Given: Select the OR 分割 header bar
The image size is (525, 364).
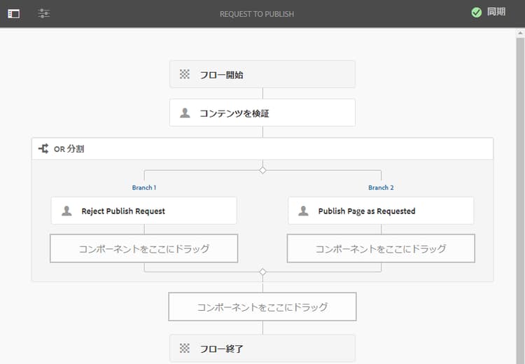Looking at the screenshot, I should coord(262,148).
